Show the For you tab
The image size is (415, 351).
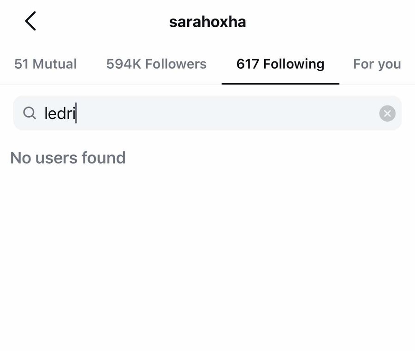coord(377,64)
